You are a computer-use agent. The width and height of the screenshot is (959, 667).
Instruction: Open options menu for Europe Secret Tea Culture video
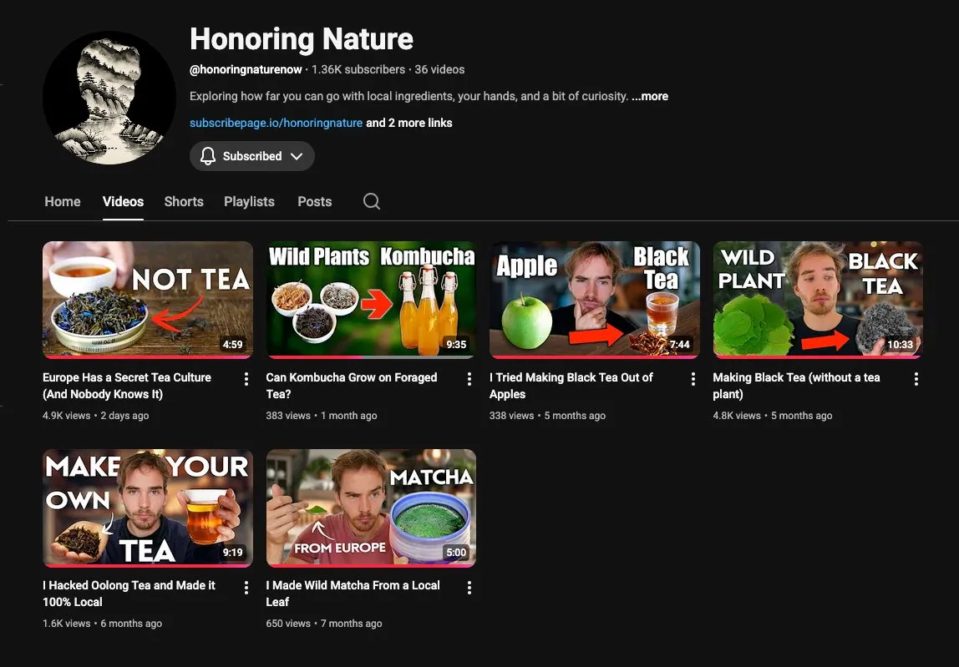coord(246,379)
